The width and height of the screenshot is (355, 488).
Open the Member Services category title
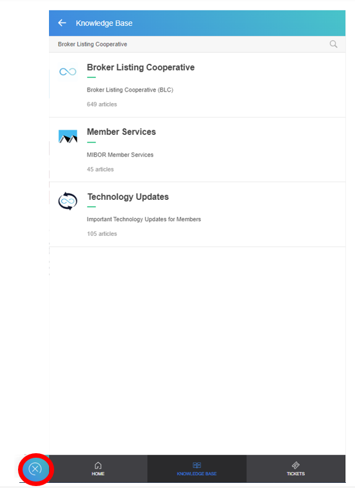click(121, 132)
